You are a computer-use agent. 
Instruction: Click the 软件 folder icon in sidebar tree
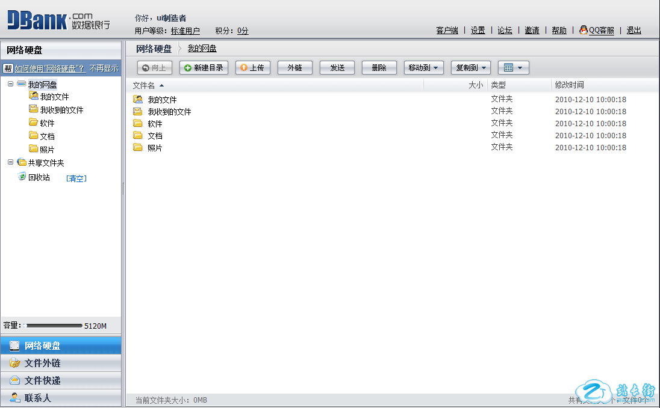[x=34, y=123]
